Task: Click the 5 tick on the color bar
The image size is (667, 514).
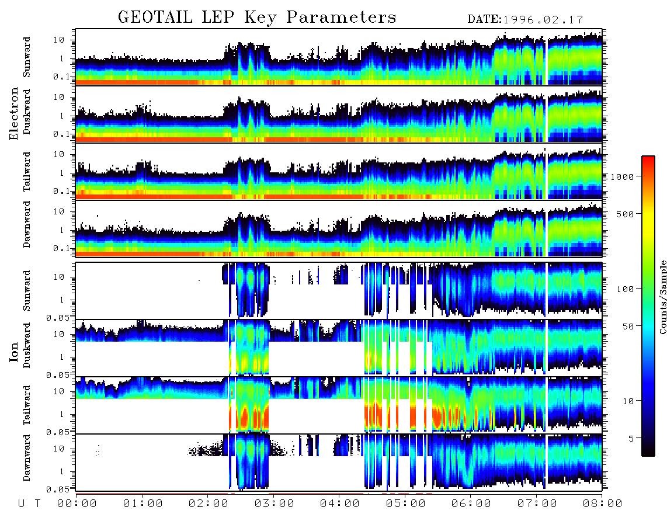Action: point(631,439)
